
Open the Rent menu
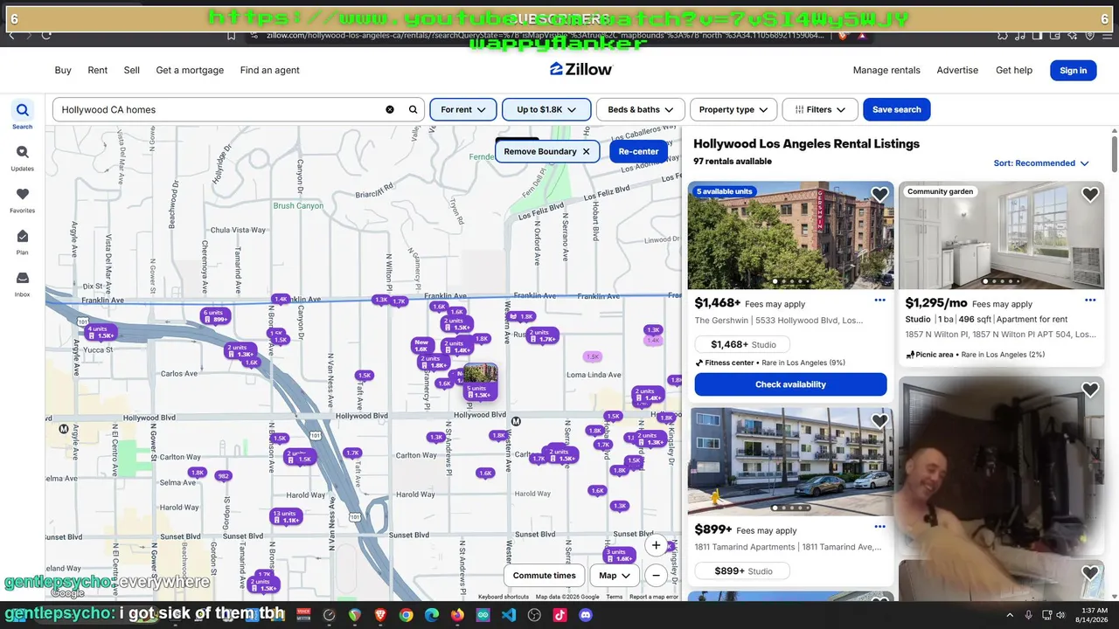(x=98, y=70)
